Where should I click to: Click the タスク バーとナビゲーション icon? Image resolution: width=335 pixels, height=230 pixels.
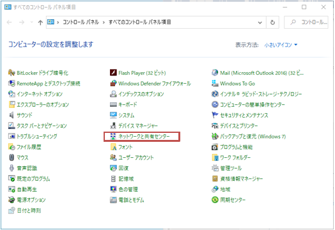pyautogui.click(x=12, y=126)
